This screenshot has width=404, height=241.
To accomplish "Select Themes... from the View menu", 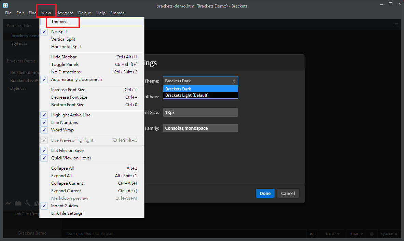I will click(60, 22).
